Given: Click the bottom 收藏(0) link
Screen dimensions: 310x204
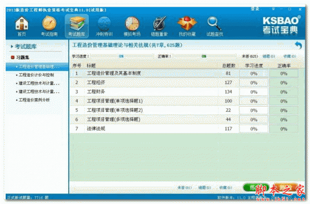Looking at the screenshot, I should click(x=226, y=188).
